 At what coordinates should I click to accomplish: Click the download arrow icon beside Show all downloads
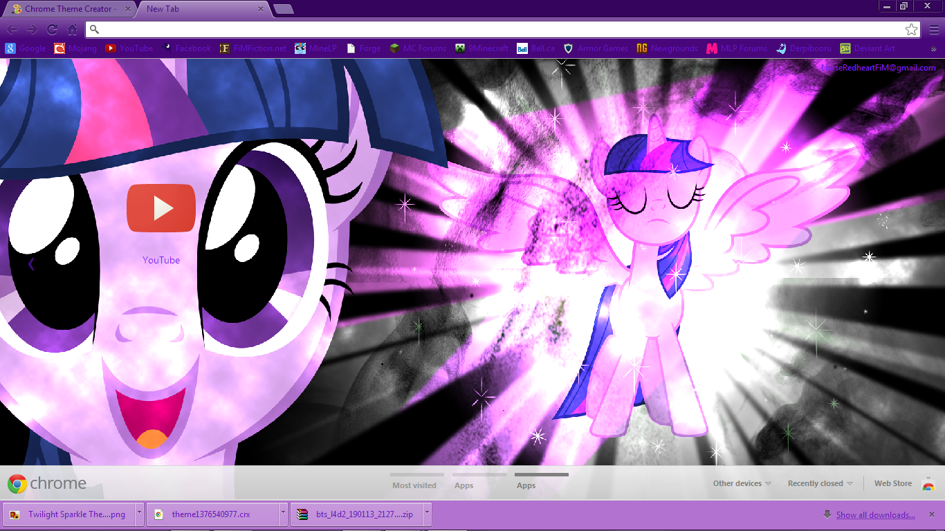827,514
